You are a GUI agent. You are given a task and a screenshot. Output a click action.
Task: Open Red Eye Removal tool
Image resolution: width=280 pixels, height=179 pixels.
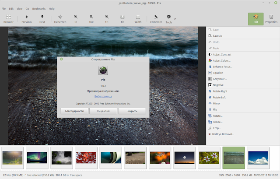coord(243,134)
